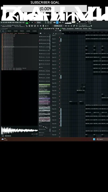Click the playlist zoom magnifier tool
108x192 pixels.
tap(57, 29)
